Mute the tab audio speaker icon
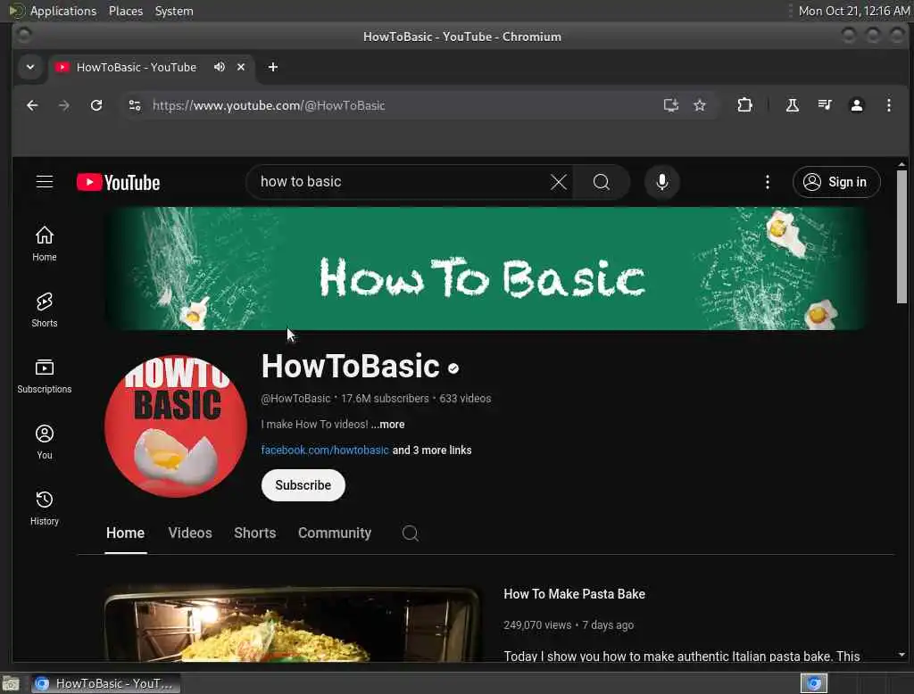Viewport: 914px width, 694px height. coord(220,67)
